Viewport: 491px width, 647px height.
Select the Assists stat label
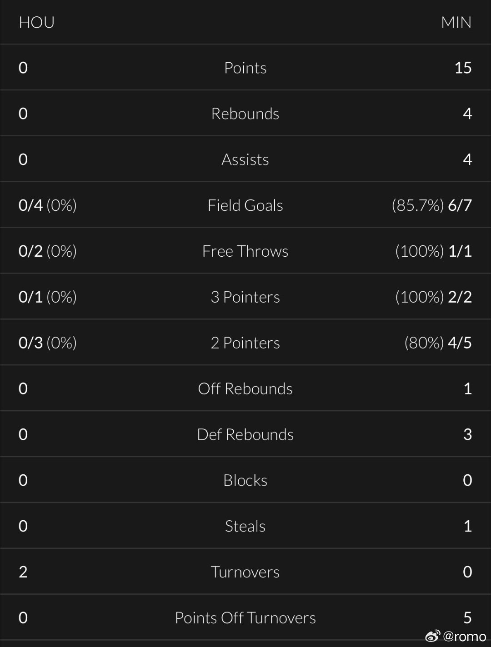pos(245,159)
